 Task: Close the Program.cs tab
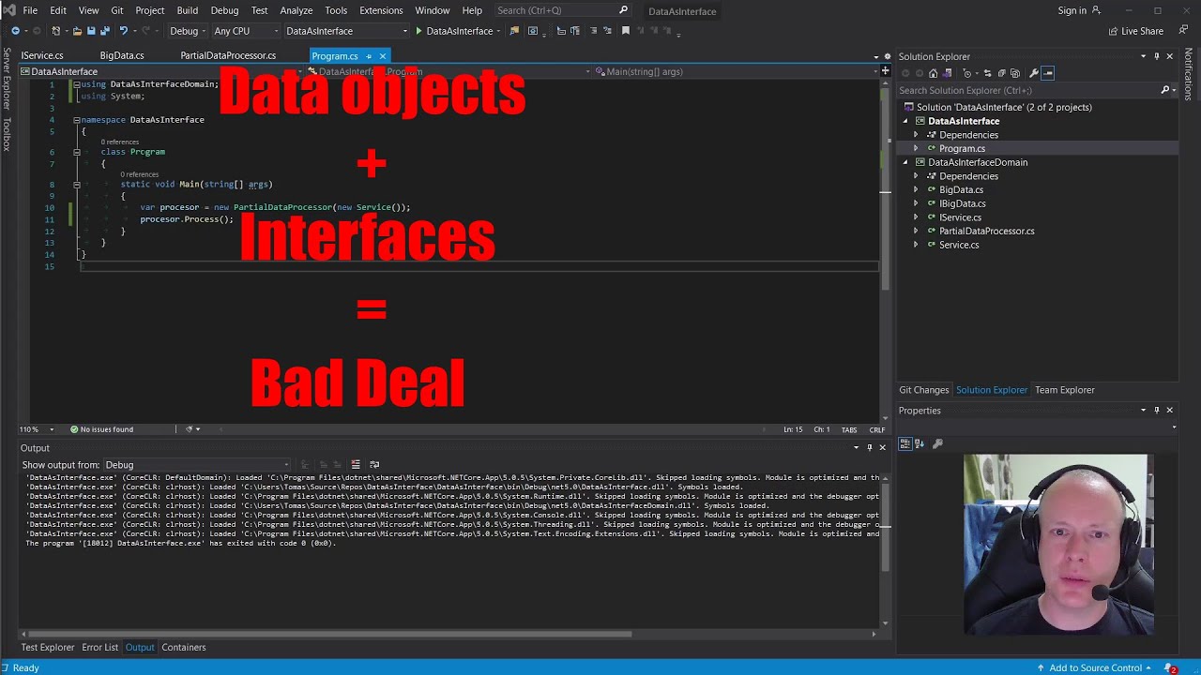coord(383,56)
